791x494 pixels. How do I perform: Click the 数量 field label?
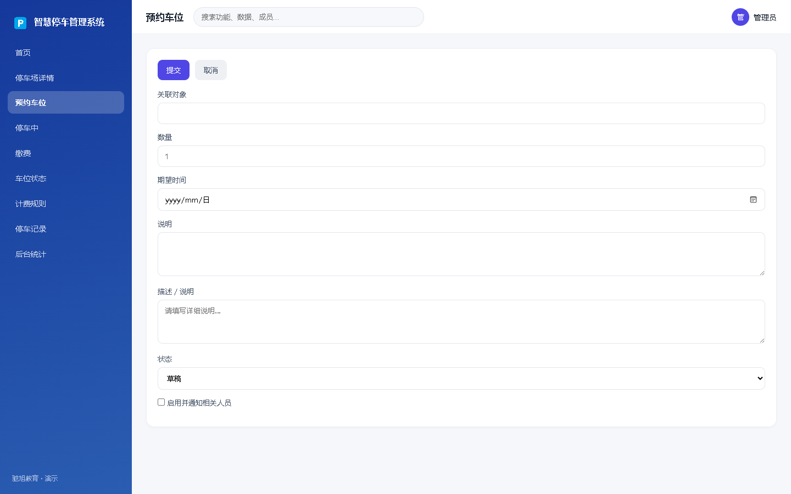[x=165, y=137]
